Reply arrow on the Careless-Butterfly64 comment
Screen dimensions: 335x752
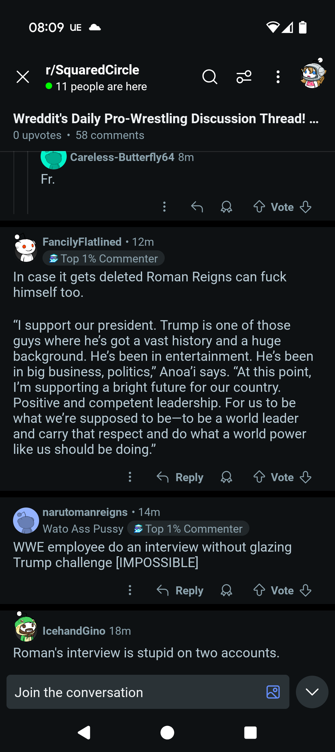(x=197, y=207)
